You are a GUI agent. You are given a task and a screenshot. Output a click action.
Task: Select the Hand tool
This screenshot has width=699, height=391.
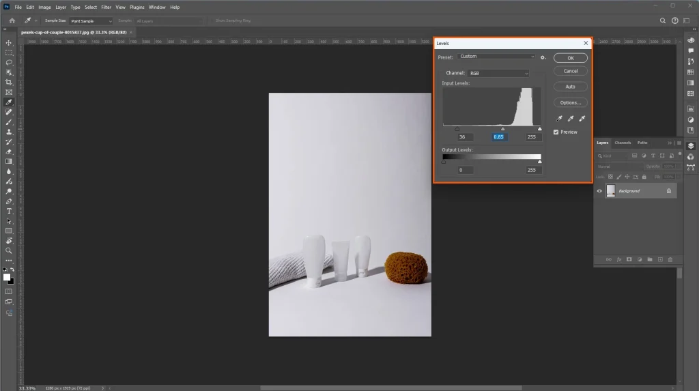(x=8, y=241)
